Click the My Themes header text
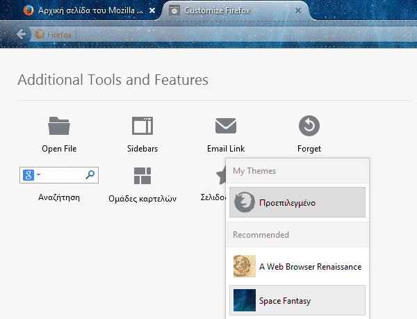This screenshot has width=417, height=319. coord(254,171)
